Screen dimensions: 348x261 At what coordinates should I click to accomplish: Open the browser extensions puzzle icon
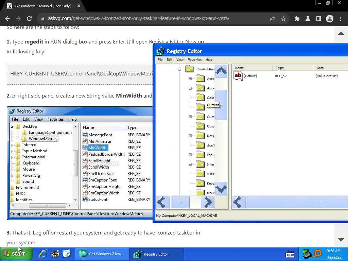tap(297, 19)
